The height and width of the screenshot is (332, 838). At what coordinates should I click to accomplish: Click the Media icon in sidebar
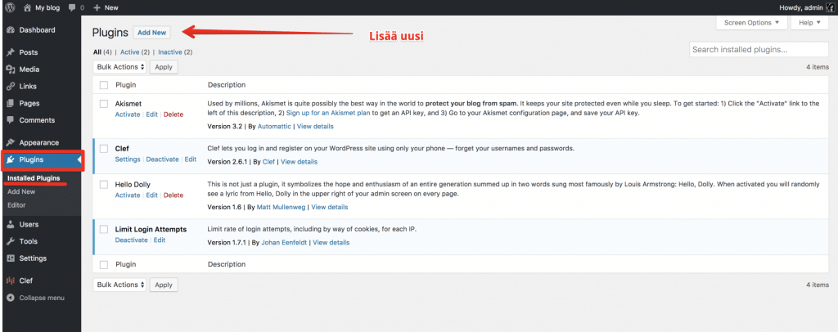[x=10, y=70]
